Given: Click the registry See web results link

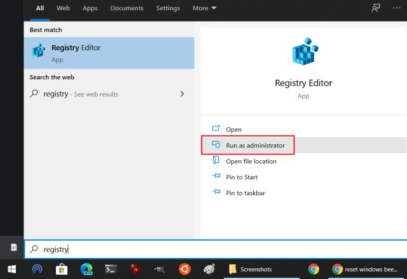Looking at the screenshot, I should click(x=81, y=94).
